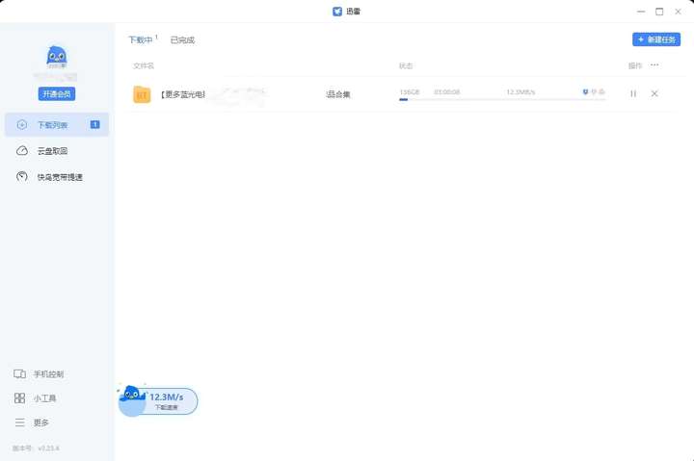694x461 pixels.
Task: Open 快鸟宽带提速 in the sidebar
Action: coord(60,177)
